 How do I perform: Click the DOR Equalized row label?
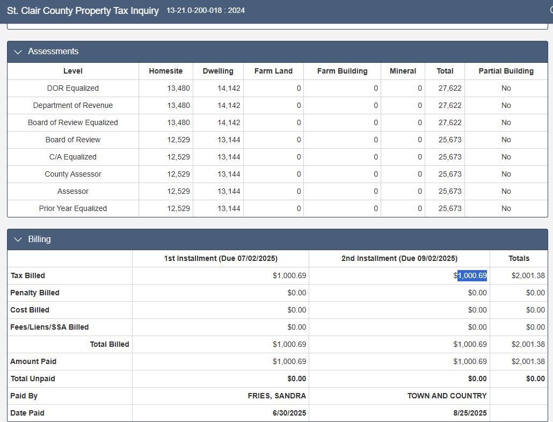point(73,88)
